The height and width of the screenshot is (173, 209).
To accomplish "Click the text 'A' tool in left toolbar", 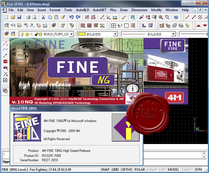I will click(x=5, y=80).
